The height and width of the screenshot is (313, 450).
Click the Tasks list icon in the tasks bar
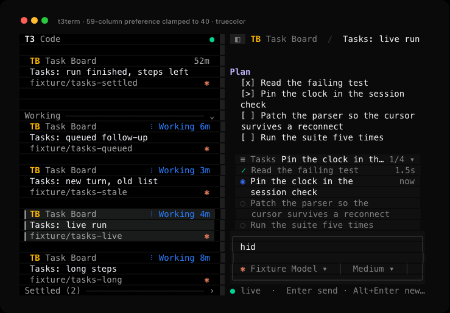tap(243, 159)
